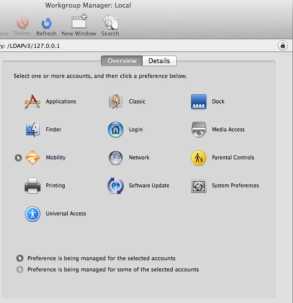Click the Applications label
The image size is (293, 303).
point(61,101)
